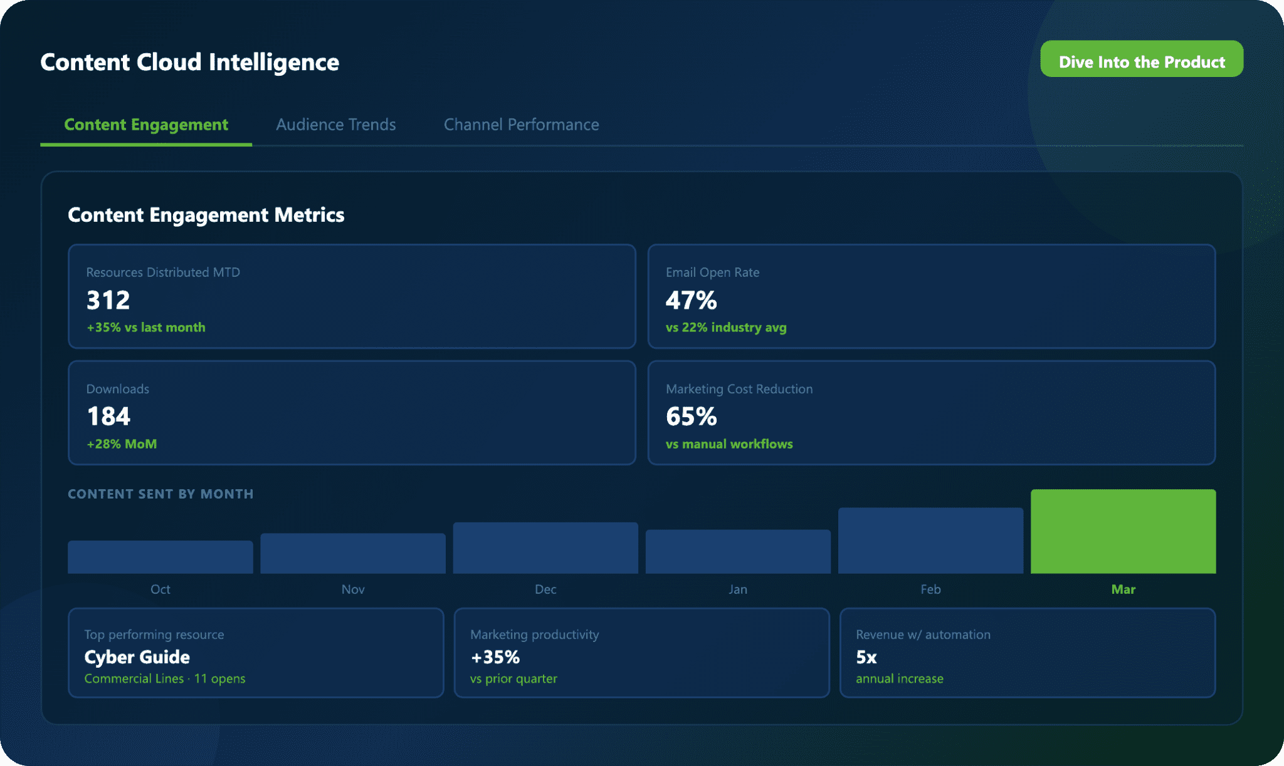The image size is (1284, 766).
Task: Click the Content Engagement Metrics title
Action: [x=206, y=215]
